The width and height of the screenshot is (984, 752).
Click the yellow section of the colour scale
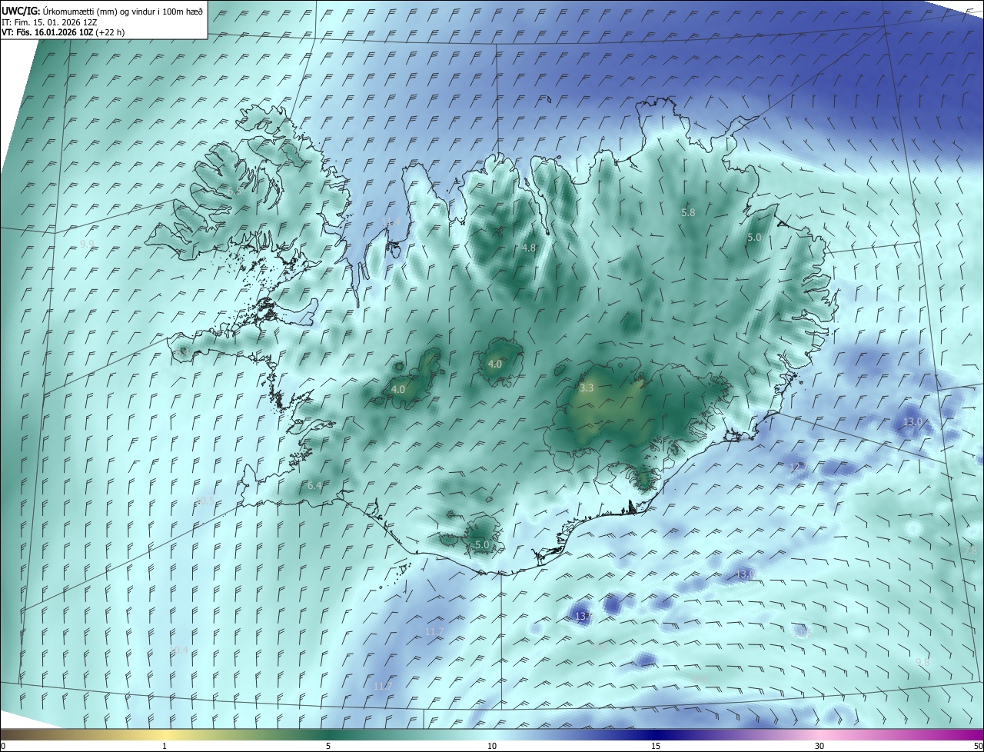165,735
